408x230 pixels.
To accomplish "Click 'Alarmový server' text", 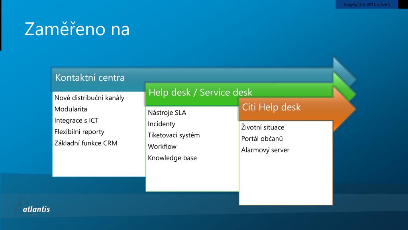I will pyautogui.click(x=265, y=150).
